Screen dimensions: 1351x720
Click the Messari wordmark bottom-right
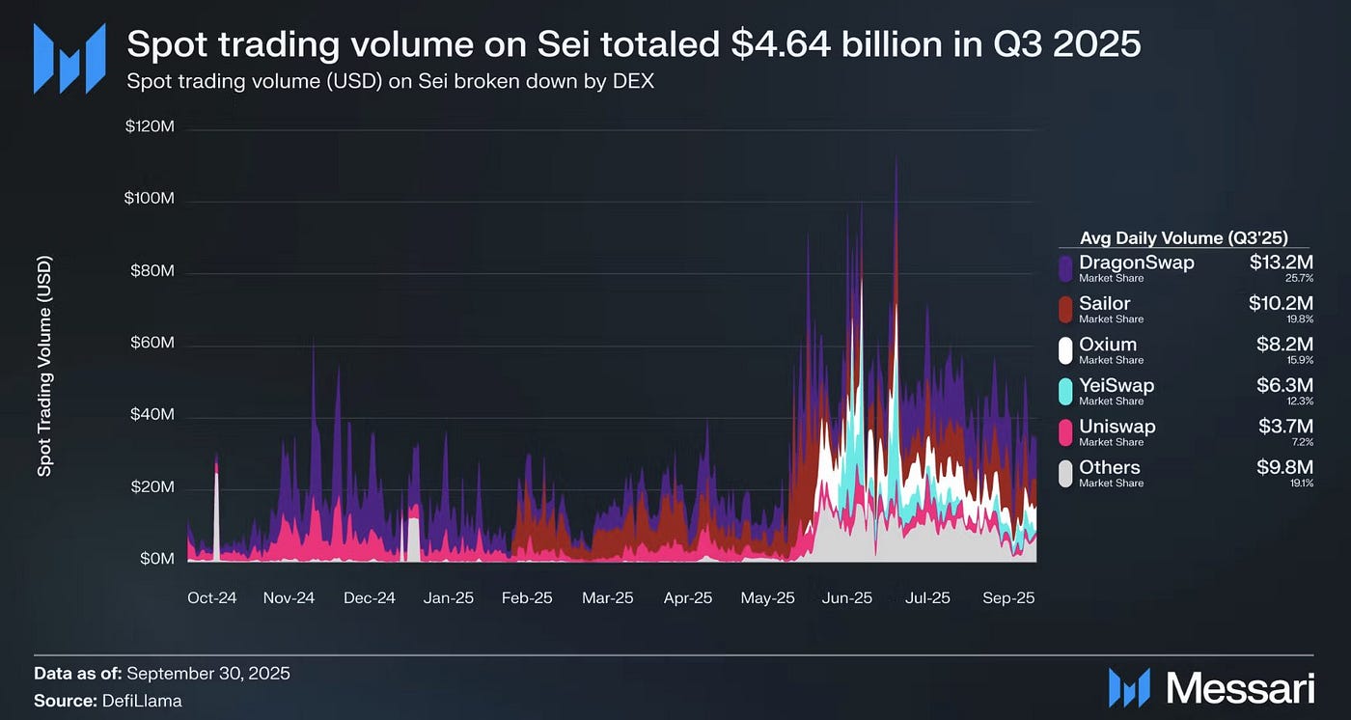[x=1240, y=688]
